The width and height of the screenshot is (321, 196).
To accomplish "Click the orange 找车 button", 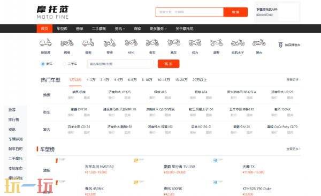I will [x=169, y=64].
